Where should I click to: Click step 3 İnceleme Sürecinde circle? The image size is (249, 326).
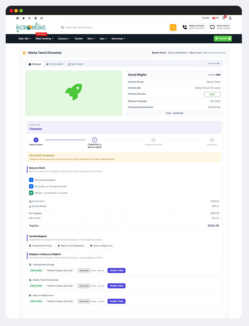153,140
